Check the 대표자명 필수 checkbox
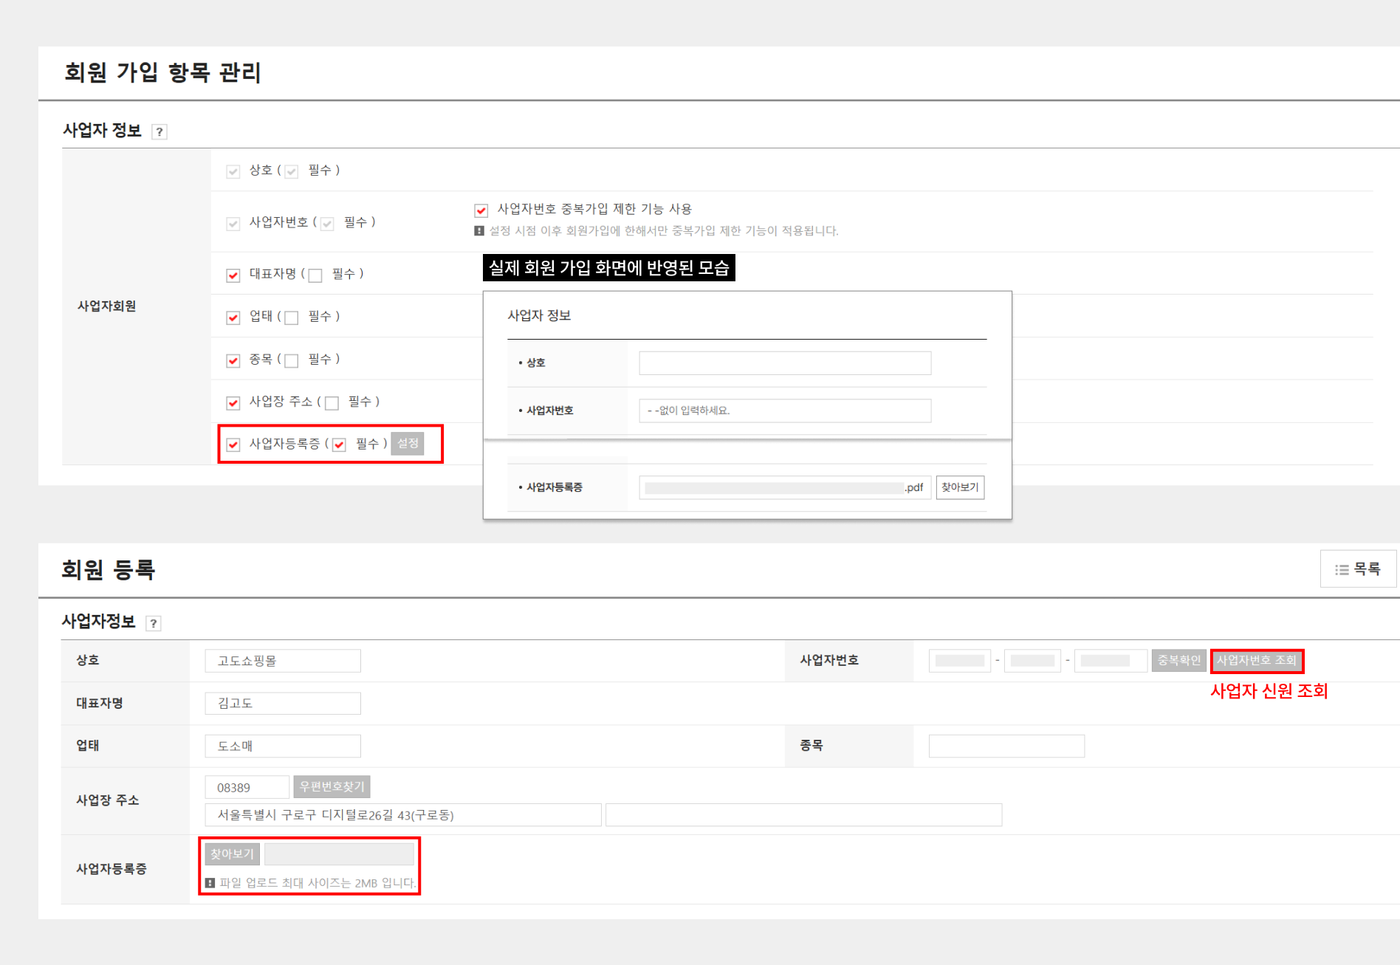Image resolution: width=1400 pixels, height=965 pixels. point(315,275)
